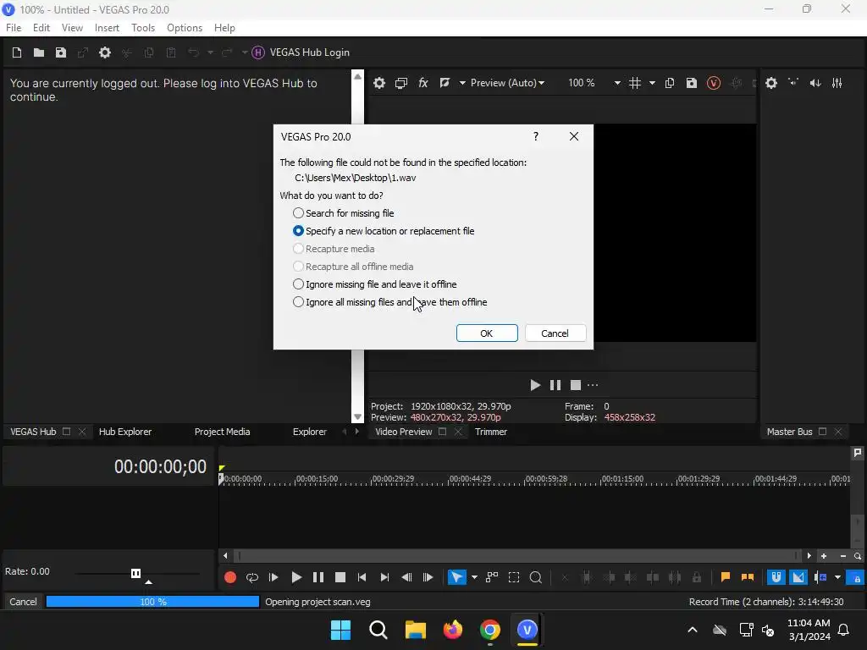Viewport: 867px width, 650px height.
Task: Copy preview snapshot to clipboard
Action: pos(670,83)
